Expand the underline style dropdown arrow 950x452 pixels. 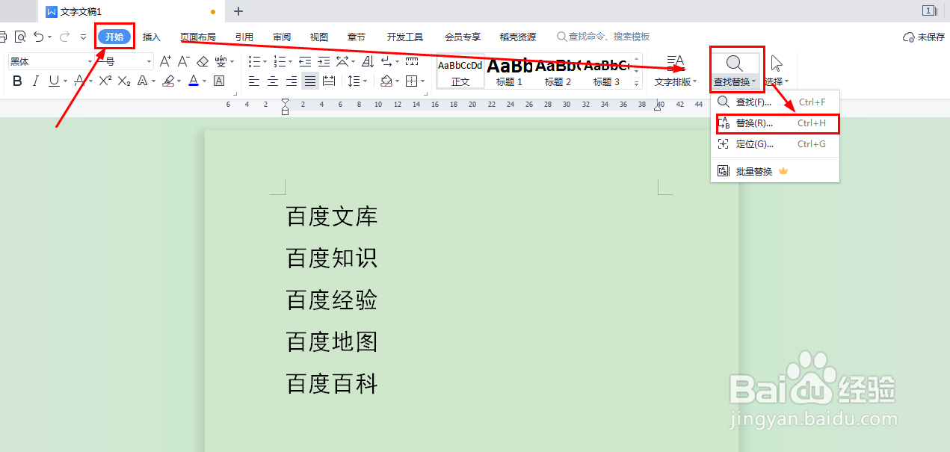coord(65,81)
